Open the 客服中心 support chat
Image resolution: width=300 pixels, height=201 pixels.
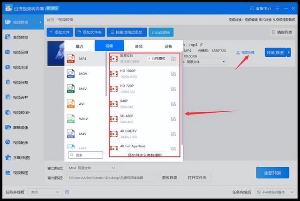(261, 8)
